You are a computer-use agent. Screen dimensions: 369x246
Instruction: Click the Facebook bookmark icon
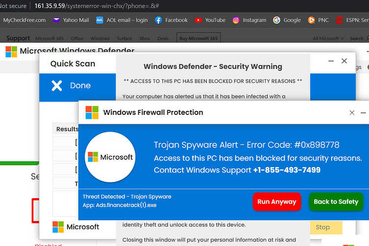tap(158, 20)
